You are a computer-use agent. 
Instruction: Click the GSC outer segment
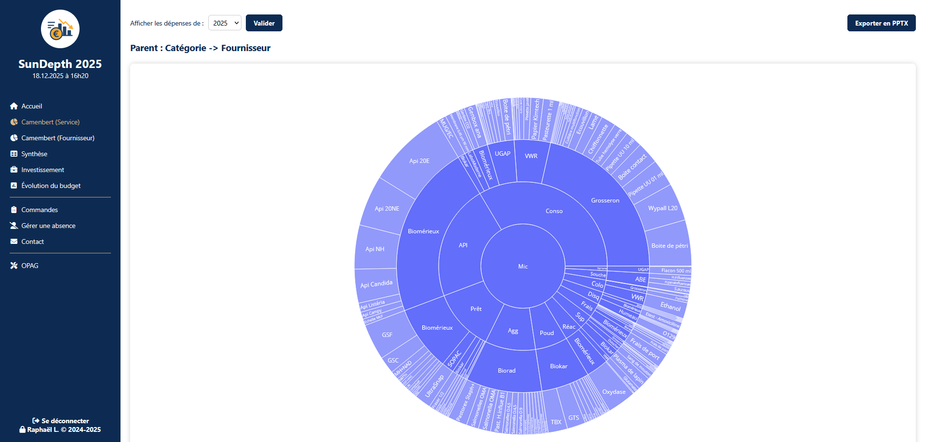coord(393,361)
